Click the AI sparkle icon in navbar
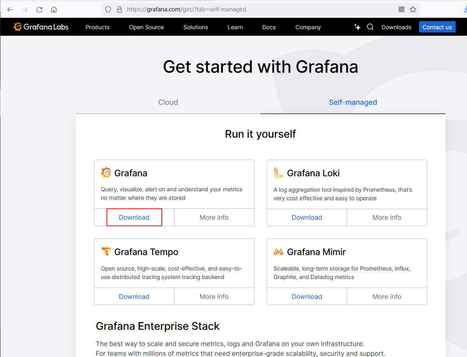This screenshot has width=467, height=357. [x=357, y=27]
